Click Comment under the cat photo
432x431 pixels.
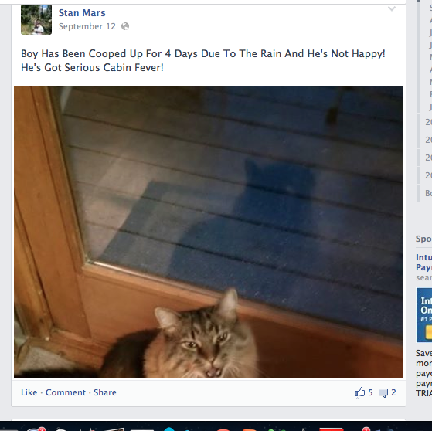click(66, 392)
